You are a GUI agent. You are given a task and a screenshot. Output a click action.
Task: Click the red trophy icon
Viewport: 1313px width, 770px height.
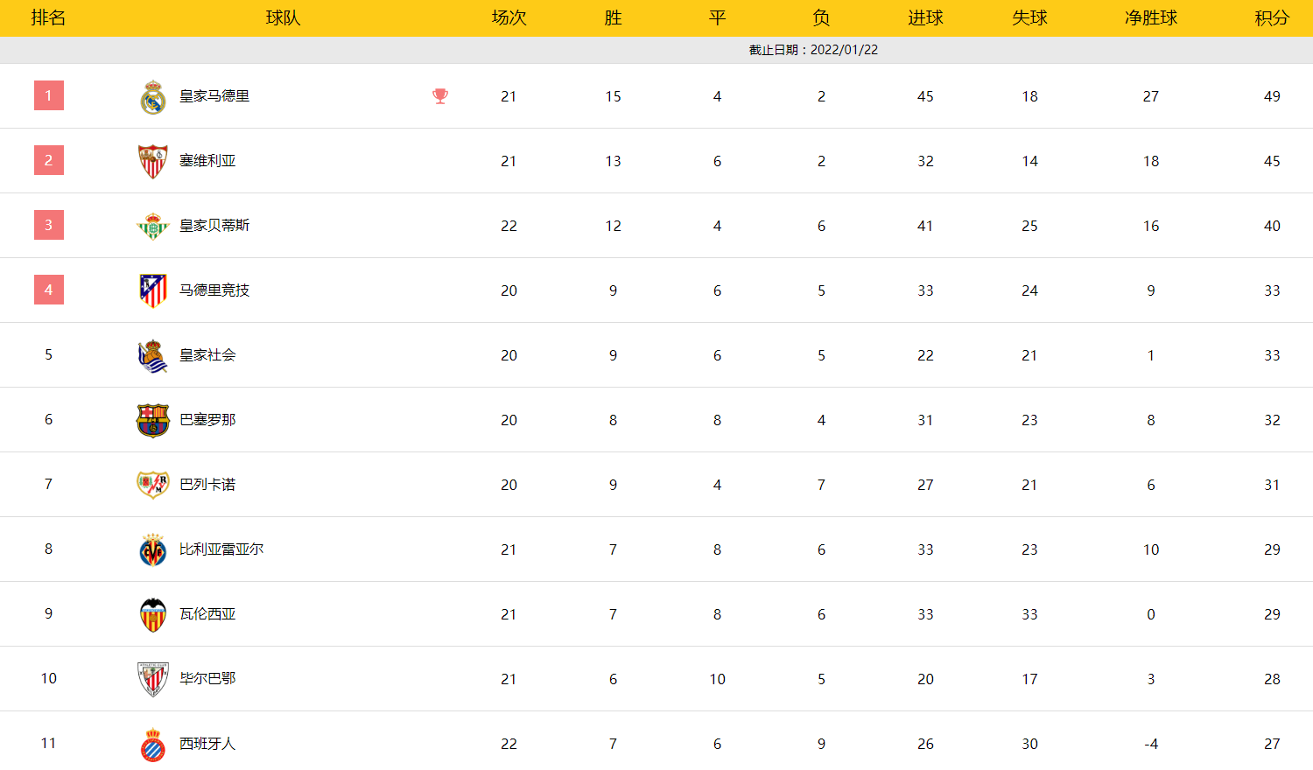440,96
